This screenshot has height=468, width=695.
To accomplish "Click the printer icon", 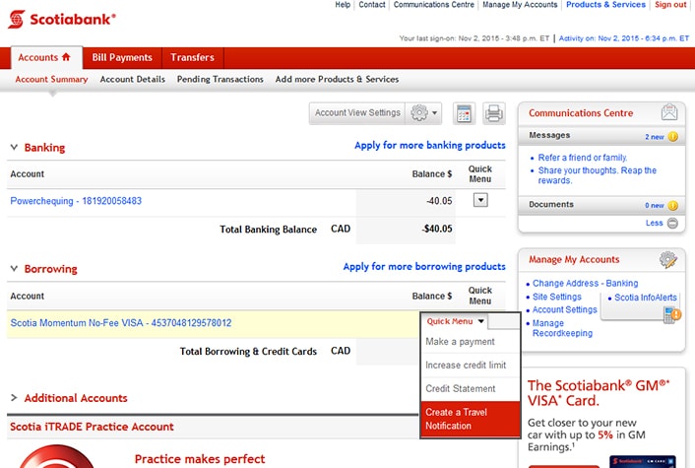I will tap(493, 113).
